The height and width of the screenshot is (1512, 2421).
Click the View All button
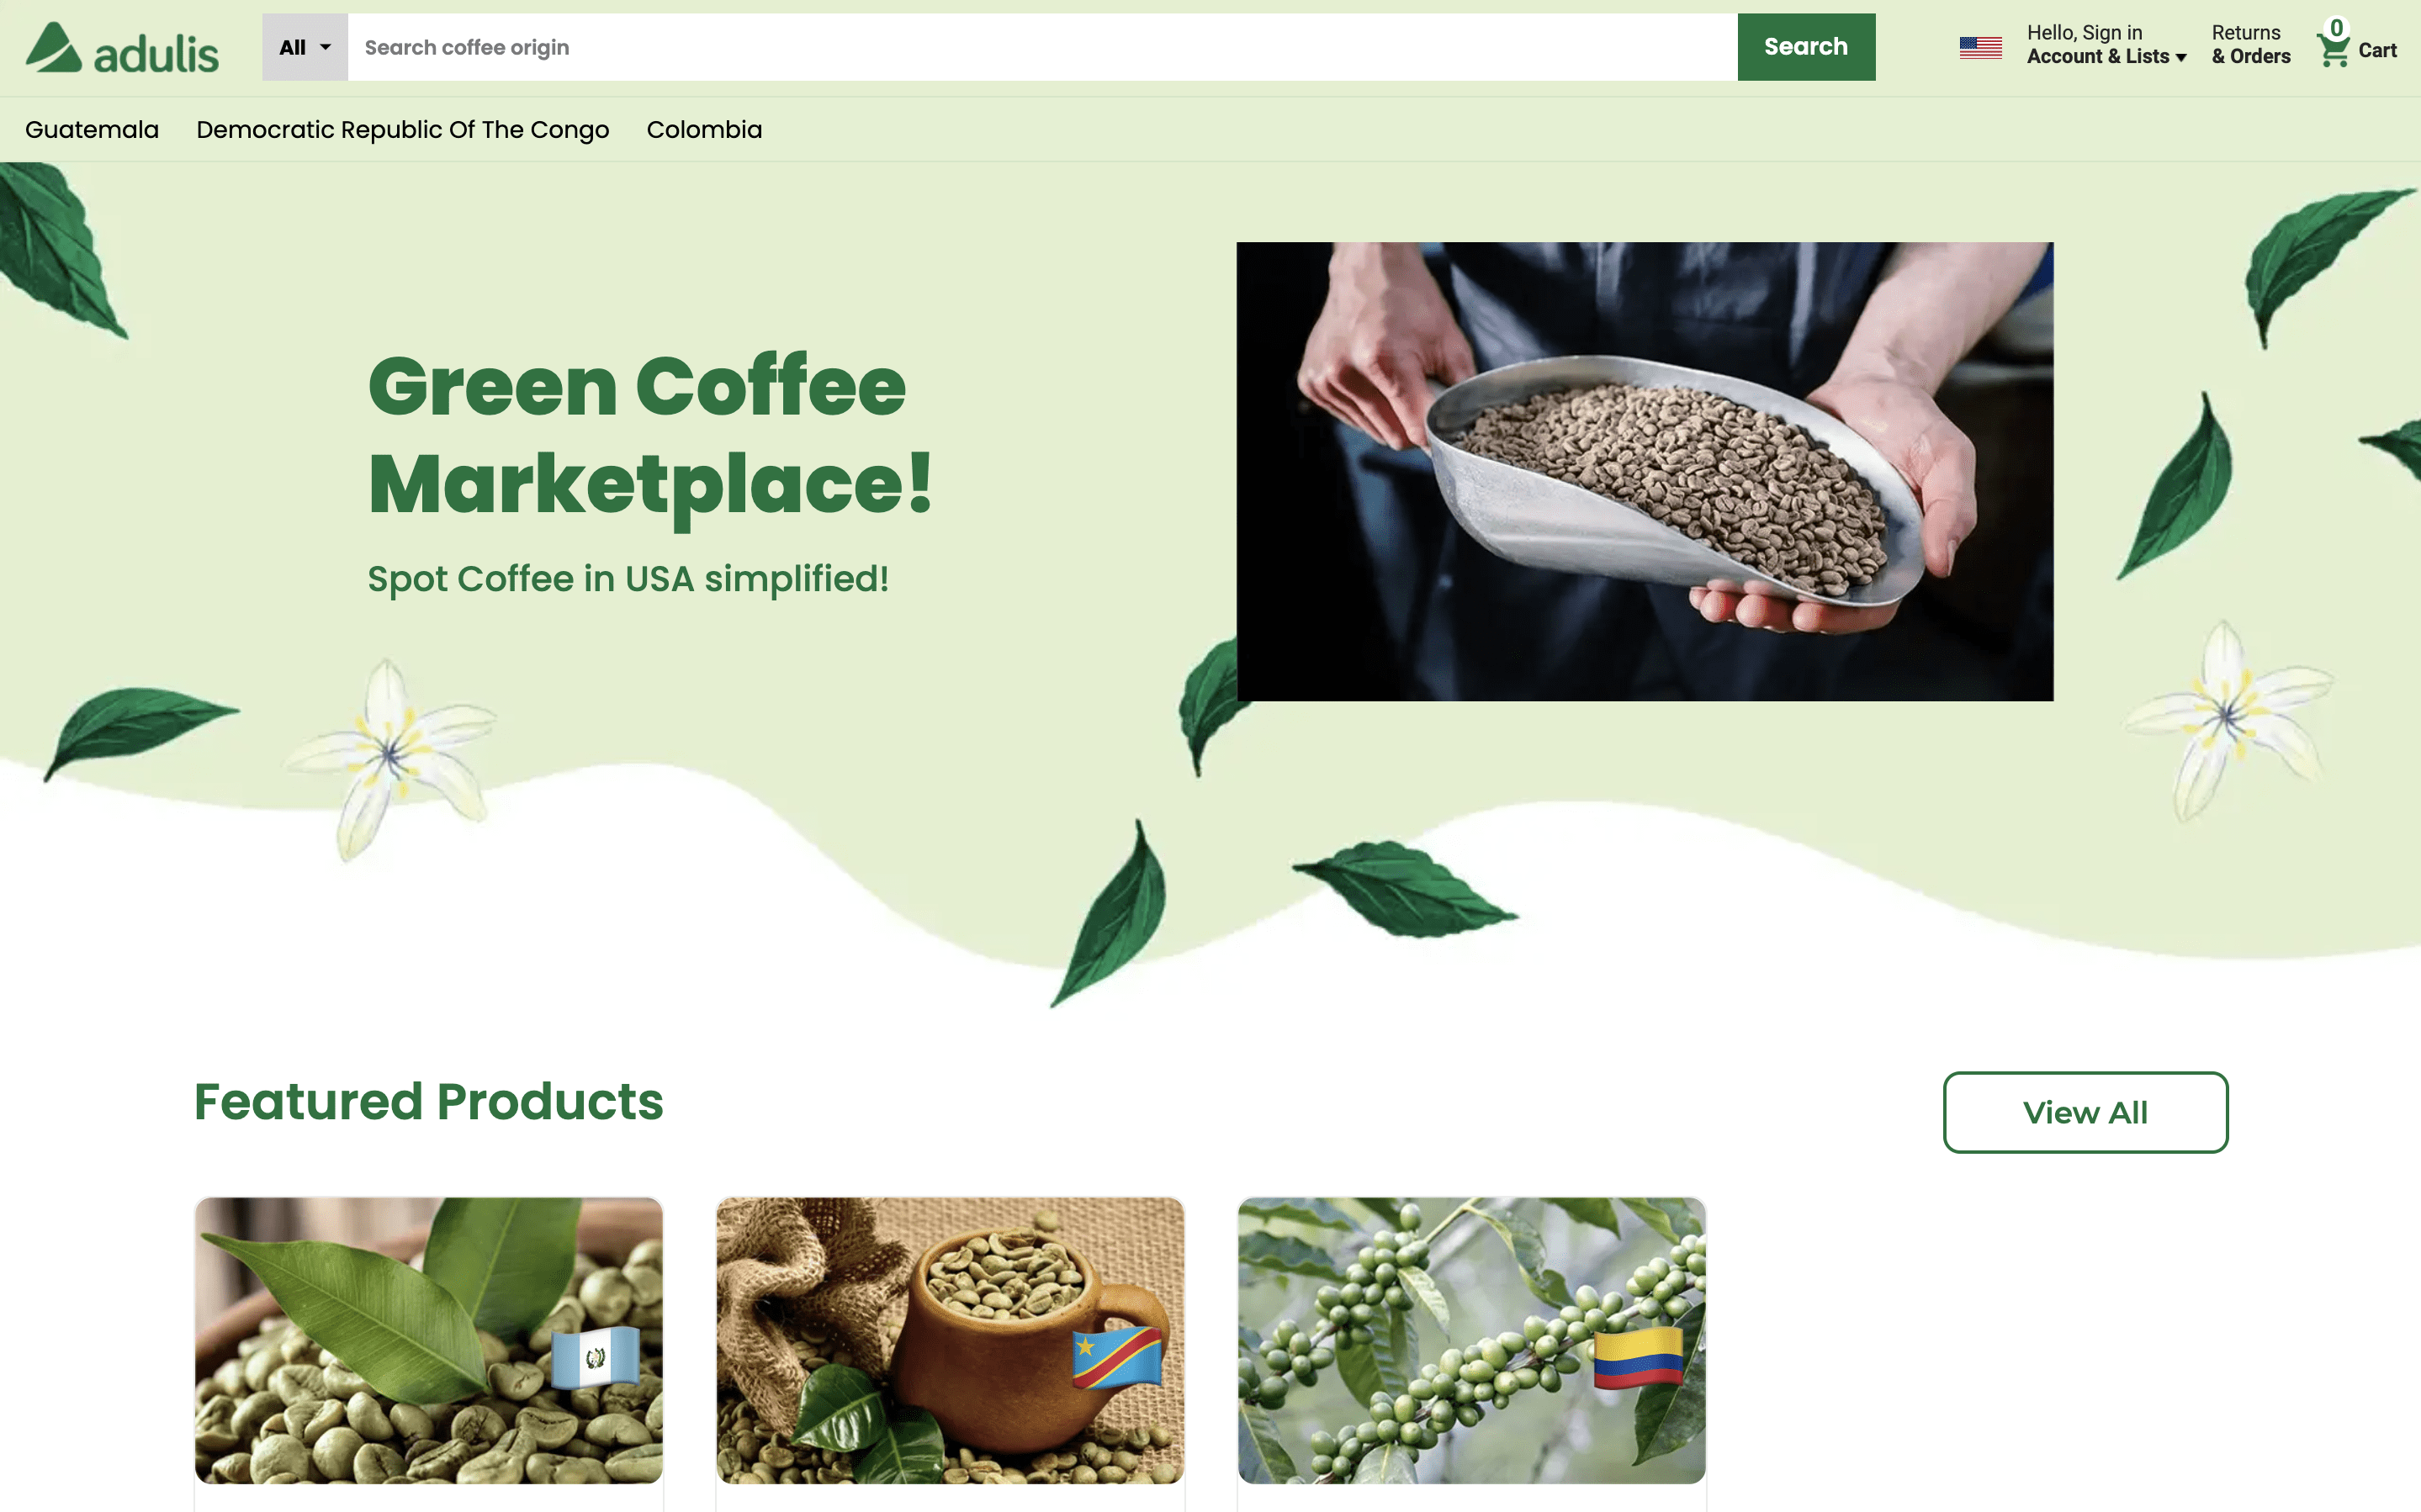2085,1112
